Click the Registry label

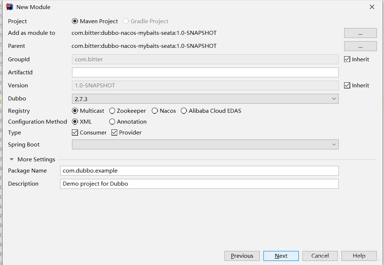pyautogui.click(x=19, y=111)
